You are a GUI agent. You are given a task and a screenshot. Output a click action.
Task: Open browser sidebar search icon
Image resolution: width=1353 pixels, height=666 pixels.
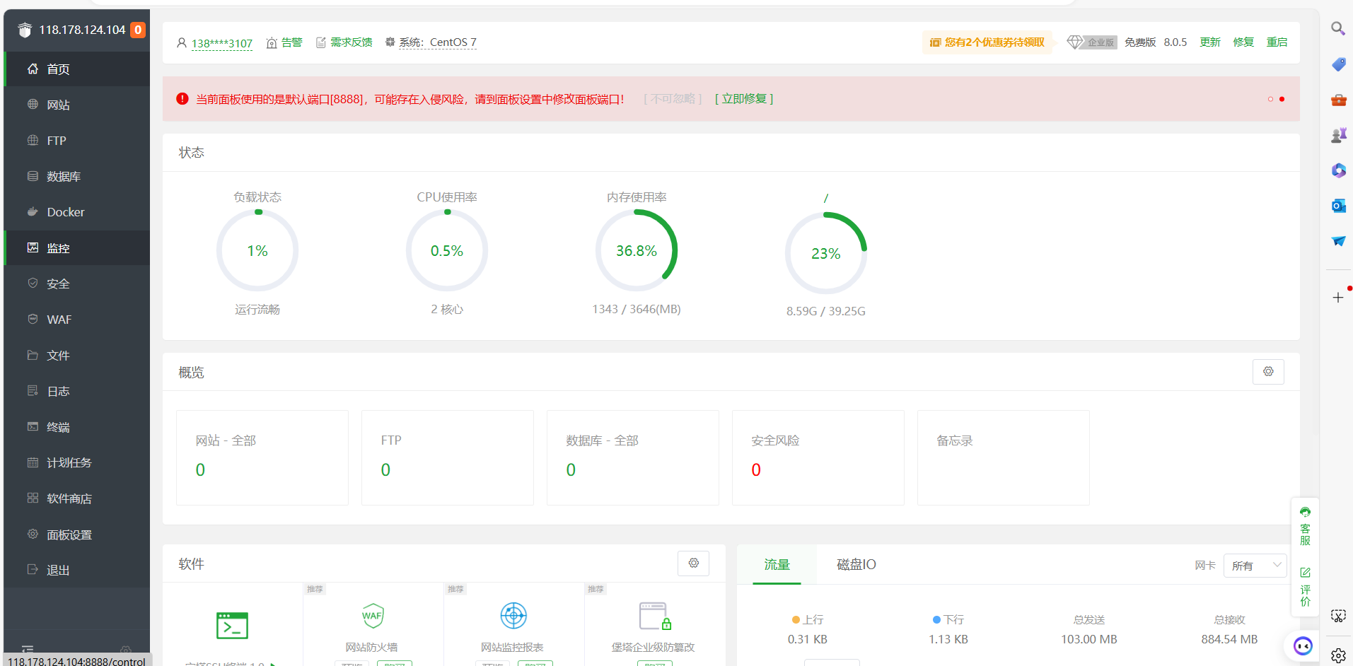coord(1337,28)
